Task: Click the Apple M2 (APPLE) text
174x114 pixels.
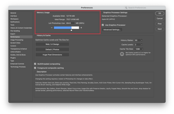Action: 108,19
